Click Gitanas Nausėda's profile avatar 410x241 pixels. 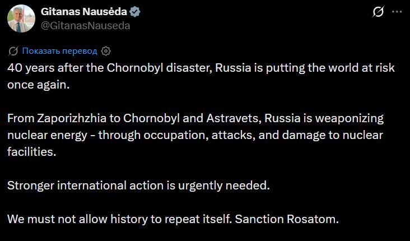tap(21, 18)
